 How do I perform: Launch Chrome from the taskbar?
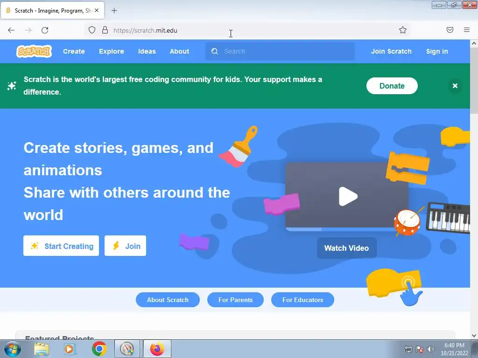click(x=99, y=349)
